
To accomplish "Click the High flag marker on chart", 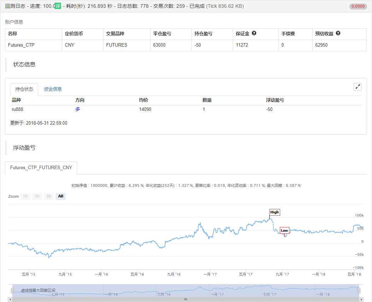I will click(x=274, y=212).
